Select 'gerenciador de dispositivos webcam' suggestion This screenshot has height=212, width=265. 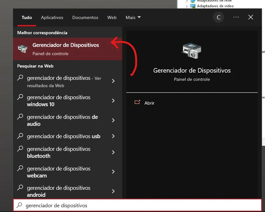click(x=59, y=172)
